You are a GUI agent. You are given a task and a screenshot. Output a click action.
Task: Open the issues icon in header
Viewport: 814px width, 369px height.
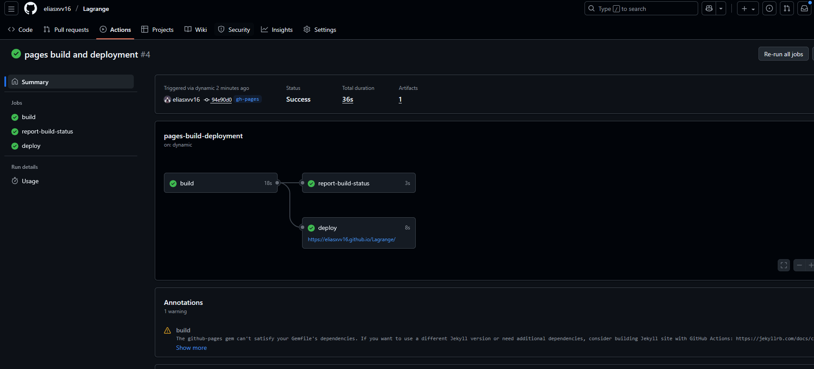769,9
